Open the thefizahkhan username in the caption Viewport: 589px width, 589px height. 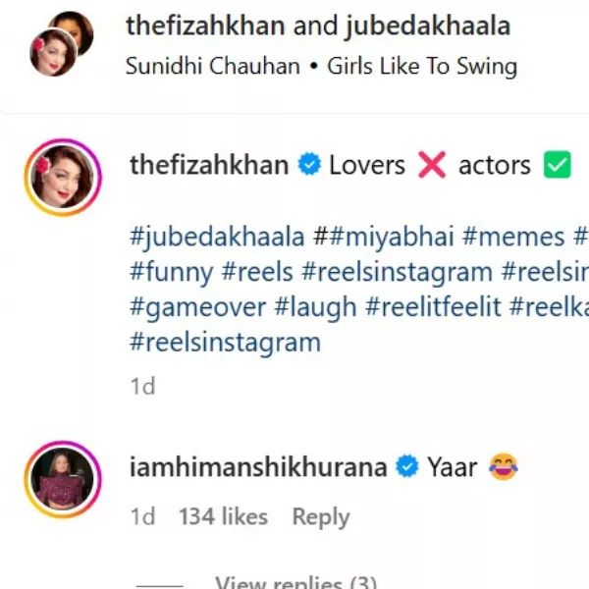[x=208, y=166]
